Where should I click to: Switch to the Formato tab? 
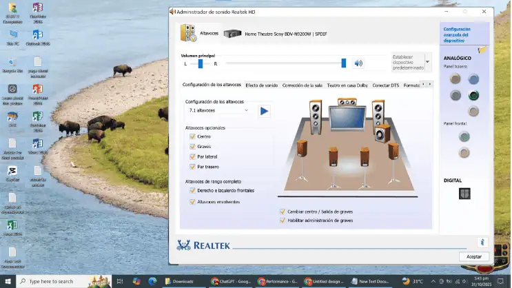coord(411,85)
